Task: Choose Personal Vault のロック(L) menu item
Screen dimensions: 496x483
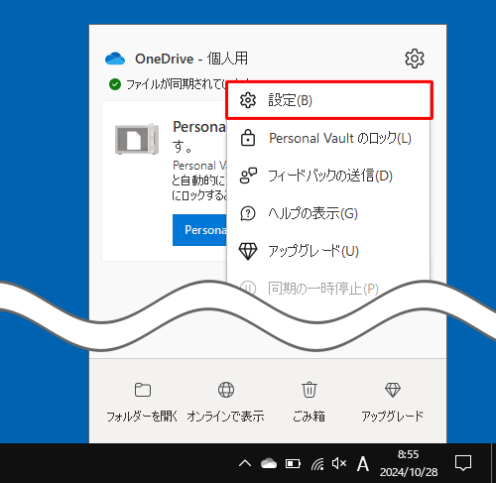Action: [x=328, y=138]
